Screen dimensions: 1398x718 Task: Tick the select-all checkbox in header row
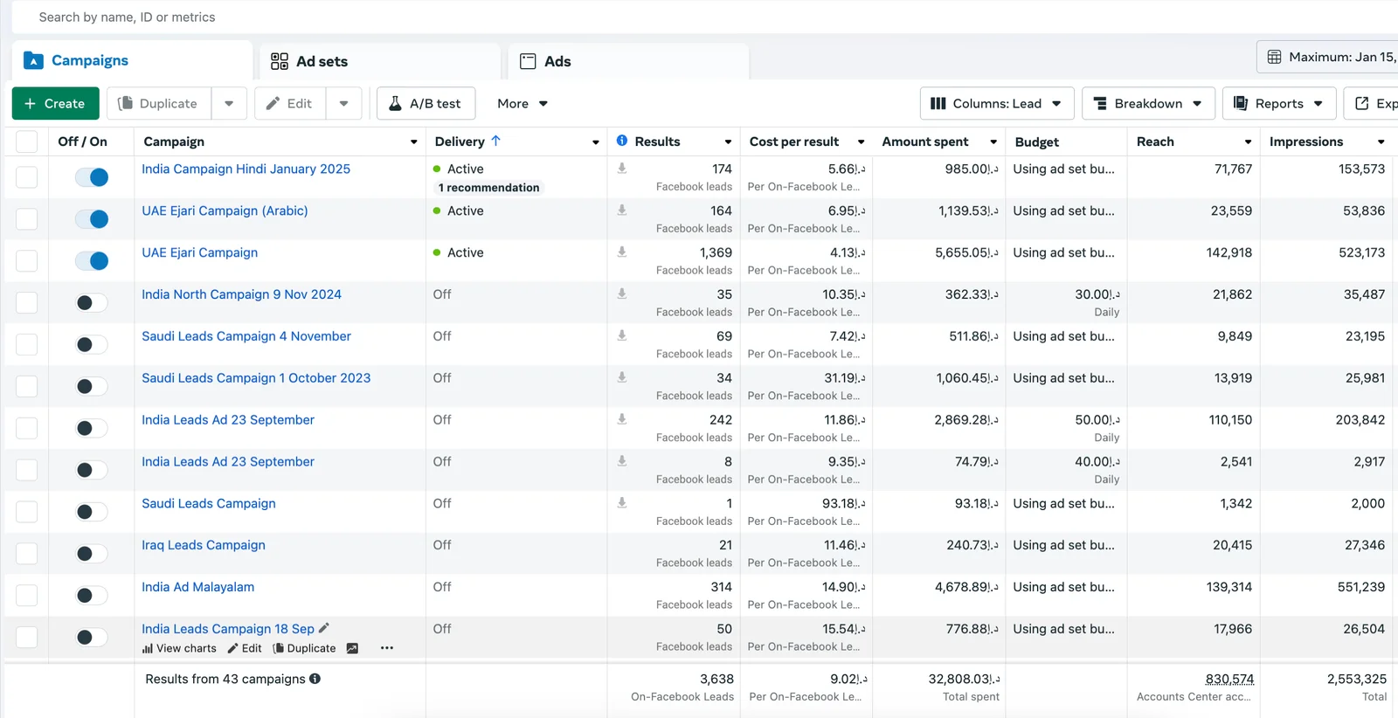(27, 142)
